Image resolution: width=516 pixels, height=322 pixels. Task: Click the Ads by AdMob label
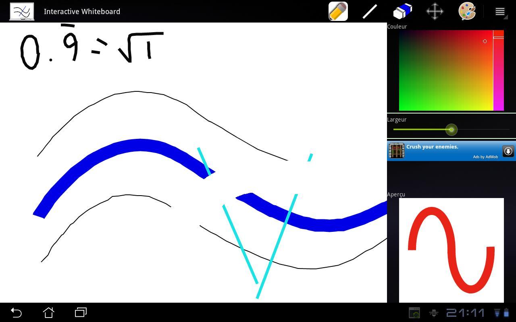pos(485,157)
